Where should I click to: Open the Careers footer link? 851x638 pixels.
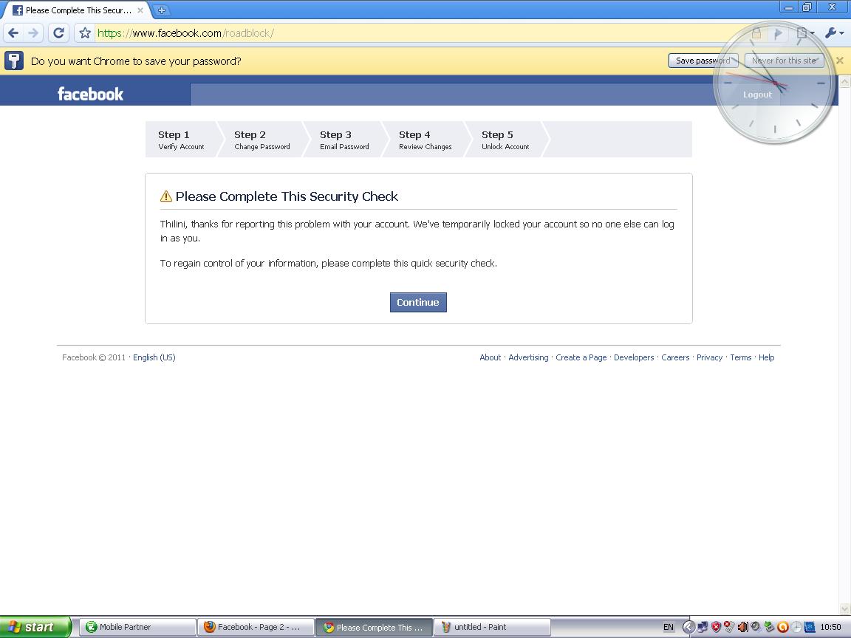click(x=675, y=357)
